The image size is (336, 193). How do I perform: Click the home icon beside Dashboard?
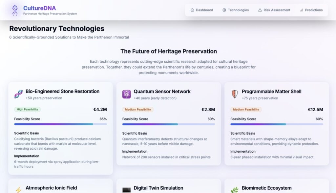[x=192, y=10]
